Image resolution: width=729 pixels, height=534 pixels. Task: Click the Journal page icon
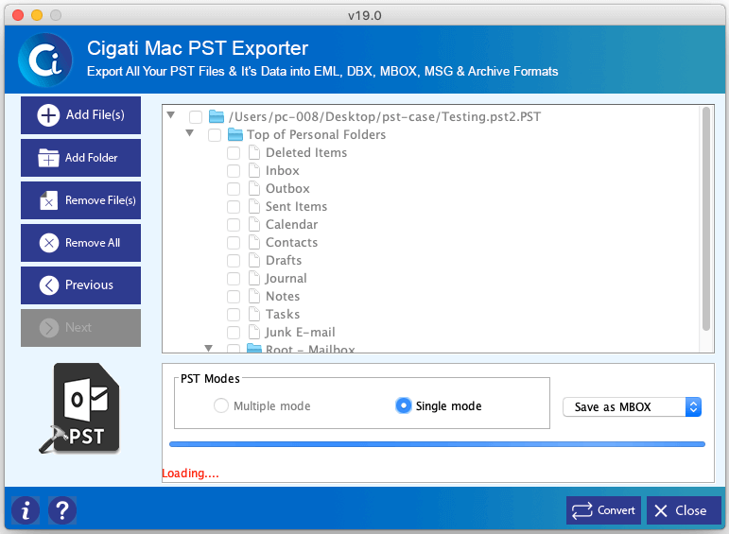coord(253,279)
